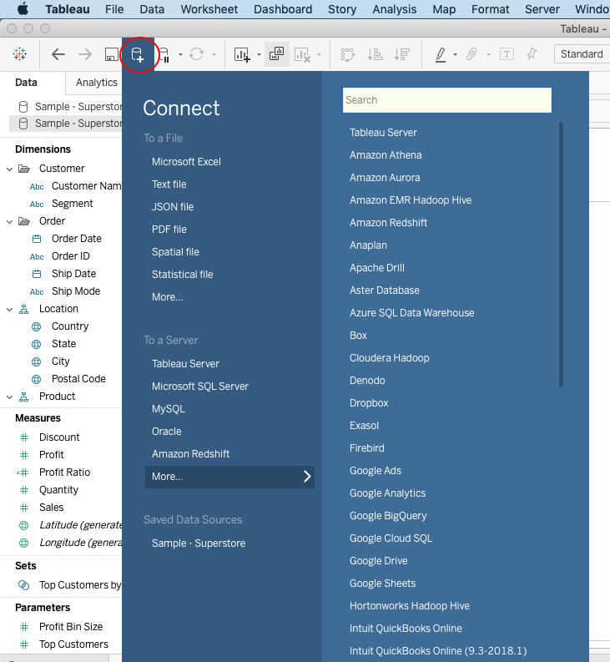
Task: Open dropdown next to New Worksheet icon
Action: point(259,54)
